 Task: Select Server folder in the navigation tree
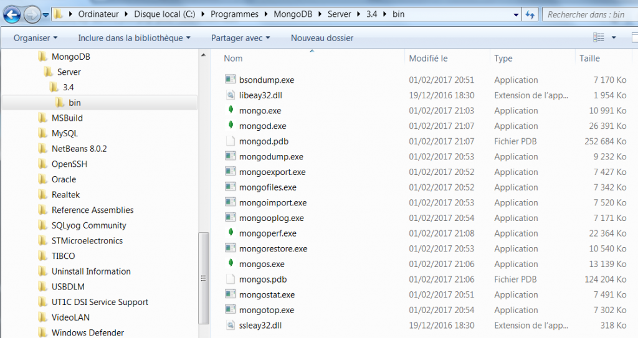[x=69, y=72]
